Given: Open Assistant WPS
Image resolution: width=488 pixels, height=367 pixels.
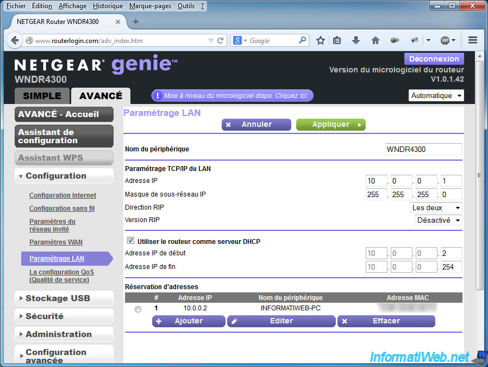Looking at the screenshot, I should click(64, 158).
